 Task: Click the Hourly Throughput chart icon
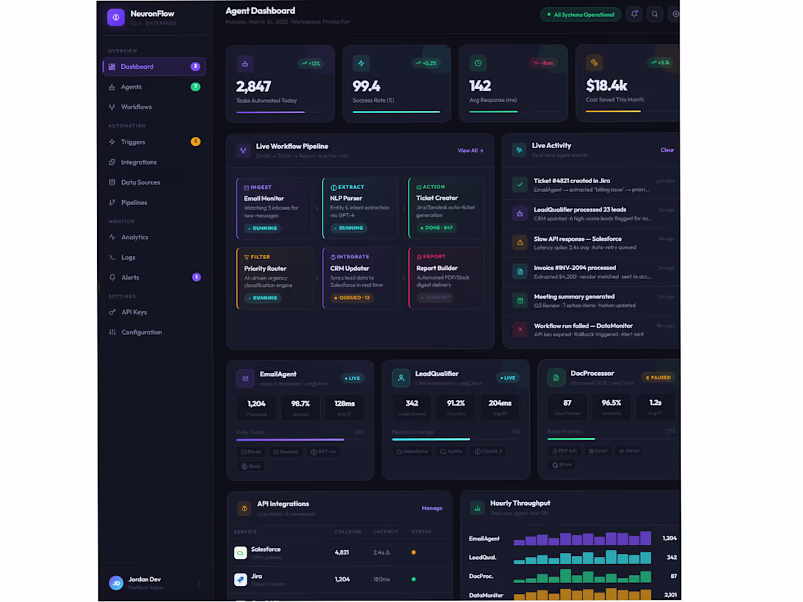pyautogui.click(x=477, y=508)
